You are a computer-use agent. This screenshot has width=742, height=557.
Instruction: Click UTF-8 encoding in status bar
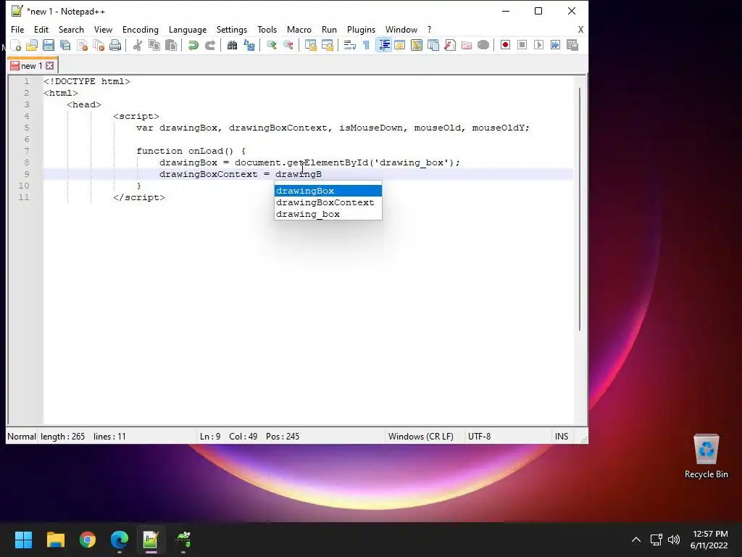click(x=480, y=436)
